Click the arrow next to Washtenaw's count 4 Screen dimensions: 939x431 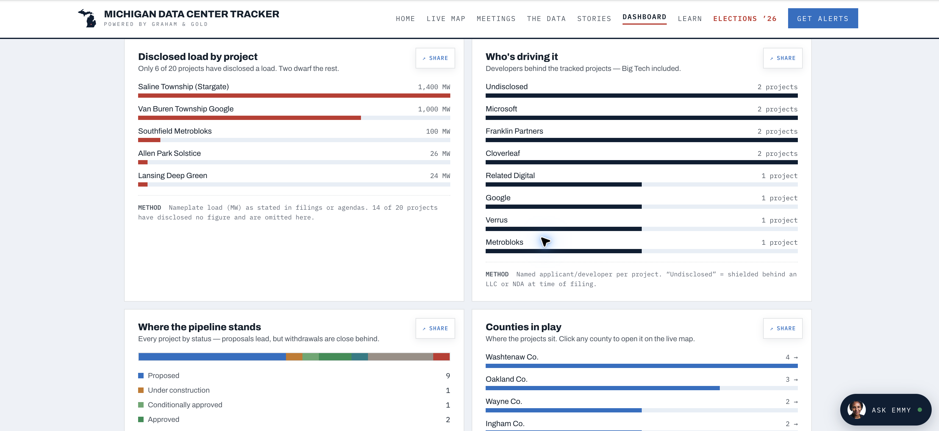pos(795,357)
